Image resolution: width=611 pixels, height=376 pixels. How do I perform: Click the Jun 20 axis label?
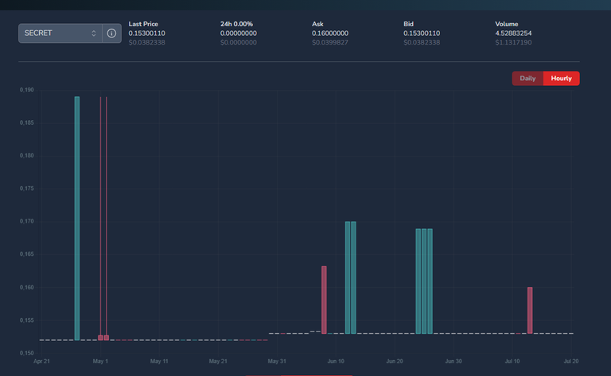tap(395, 361)
